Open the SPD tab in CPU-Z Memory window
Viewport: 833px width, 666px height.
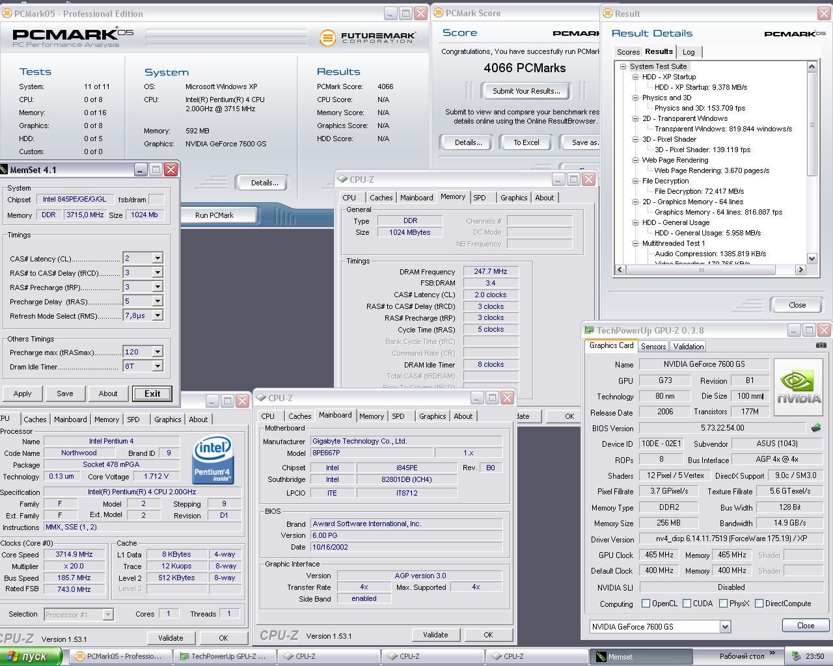[x=480, y=198]
